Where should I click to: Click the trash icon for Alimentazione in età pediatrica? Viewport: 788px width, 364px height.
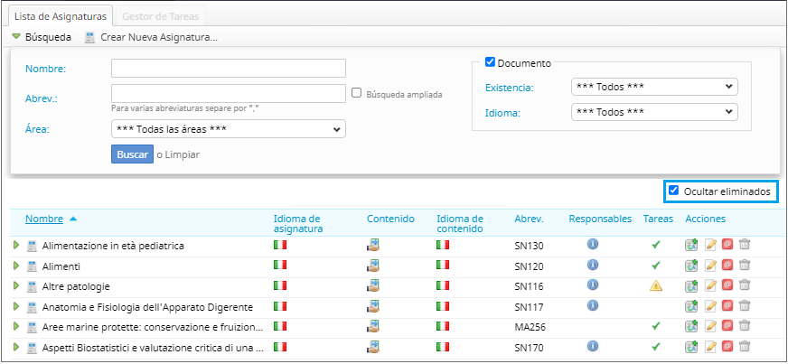[745, 245]
